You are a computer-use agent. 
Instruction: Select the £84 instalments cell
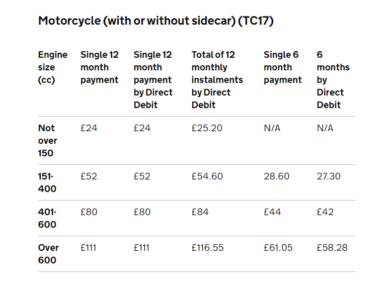pos(200,212)
